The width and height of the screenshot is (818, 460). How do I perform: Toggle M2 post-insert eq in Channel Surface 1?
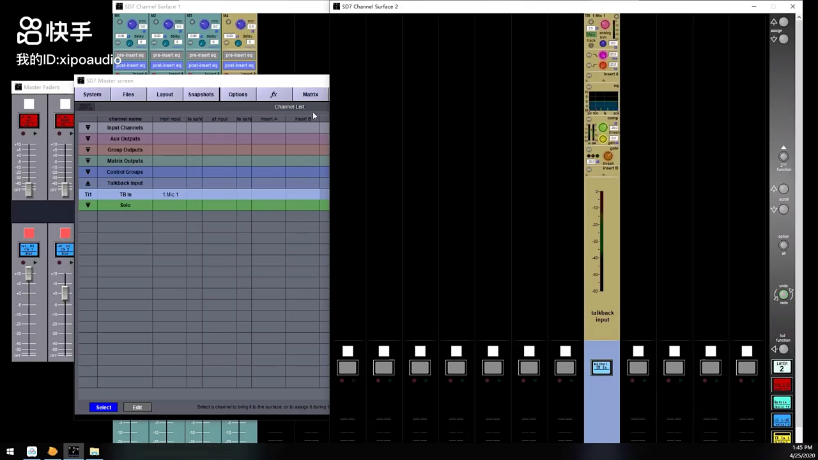tap(167, 65)
